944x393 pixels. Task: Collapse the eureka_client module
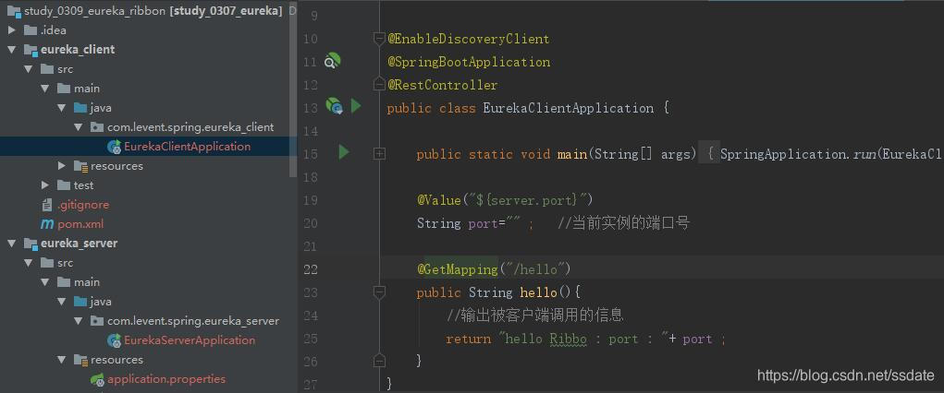point(11,49)
